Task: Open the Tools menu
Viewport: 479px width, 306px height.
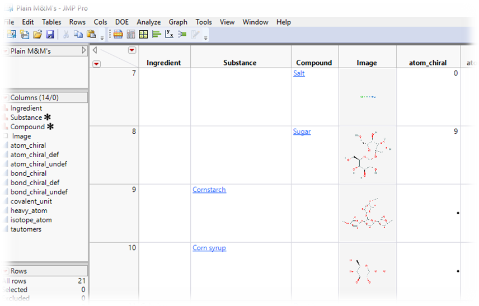Action: pos(204,22)
